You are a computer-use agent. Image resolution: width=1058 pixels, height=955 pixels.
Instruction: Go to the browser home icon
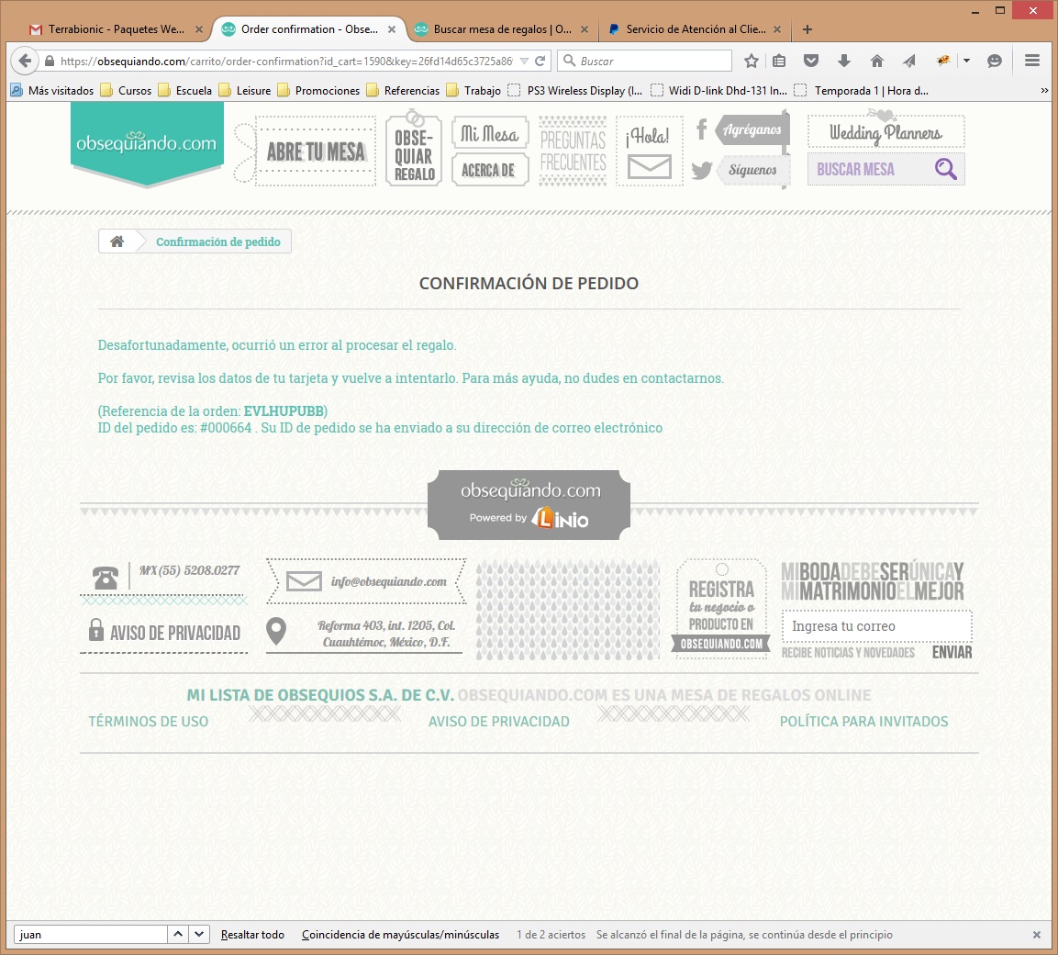(x=876, y=61)
